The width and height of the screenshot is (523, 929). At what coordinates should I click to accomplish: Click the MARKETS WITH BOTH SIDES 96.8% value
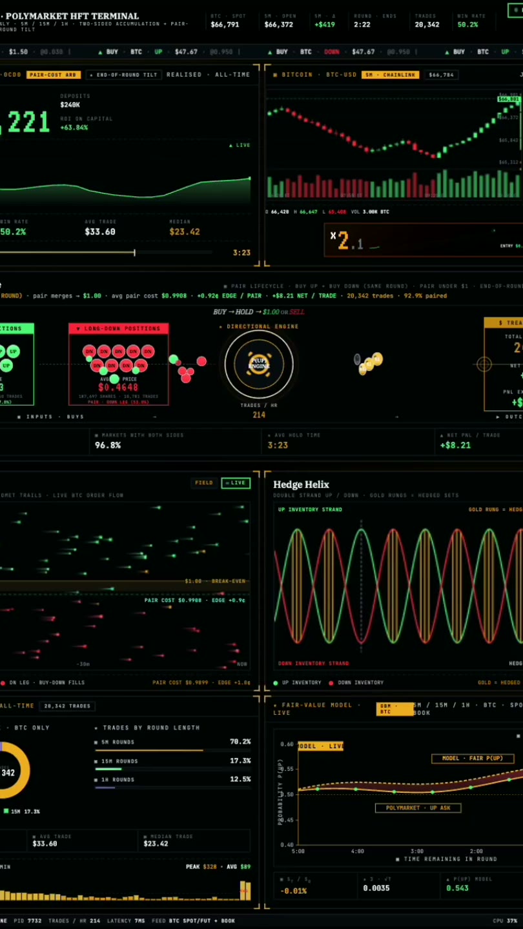(x=108, y=445)
